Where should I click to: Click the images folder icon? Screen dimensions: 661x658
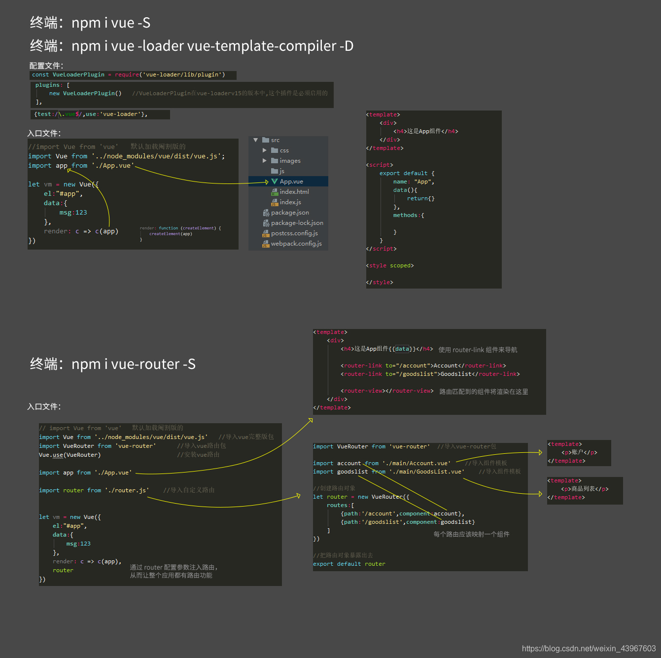pos(275,161)
